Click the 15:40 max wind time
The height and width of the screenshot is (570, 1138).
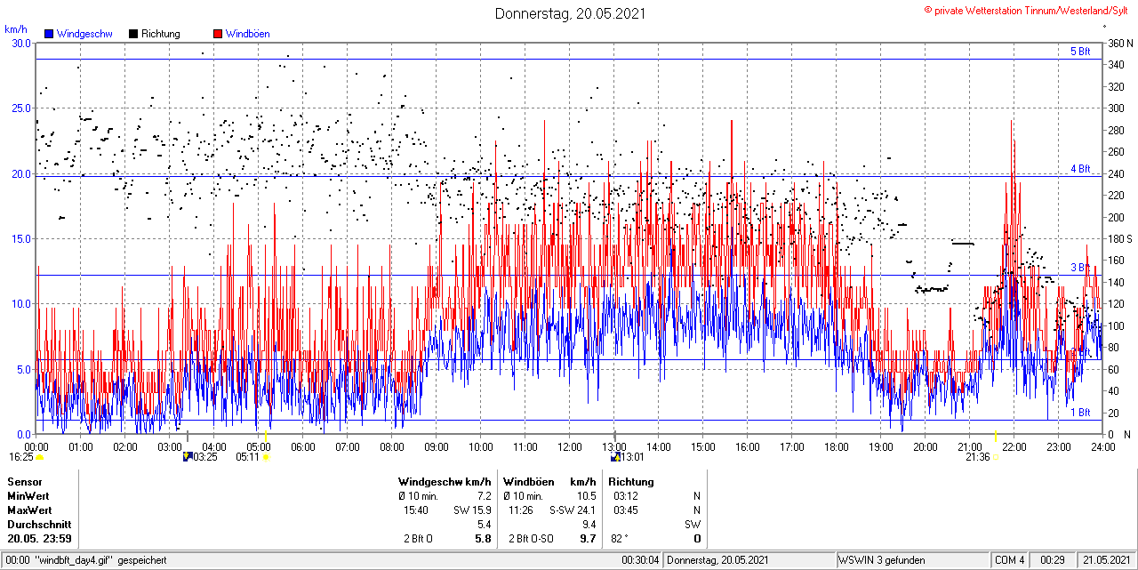pos(417,510)
